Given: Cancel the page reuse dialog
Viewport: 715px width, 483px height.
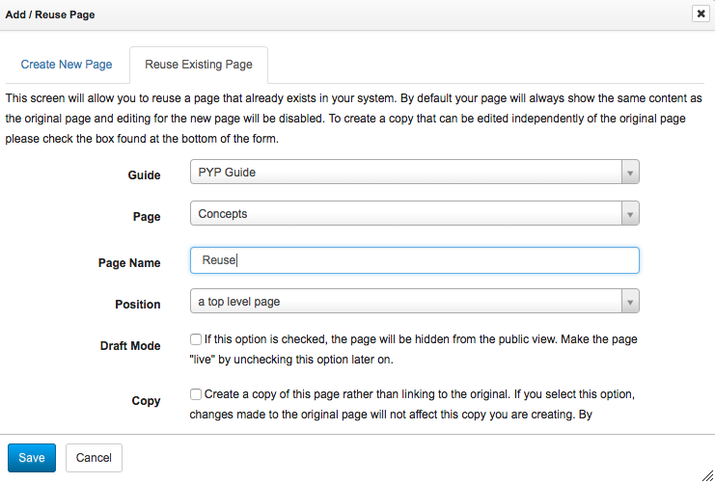Looking at the screenshot, I should pos(94,458).
